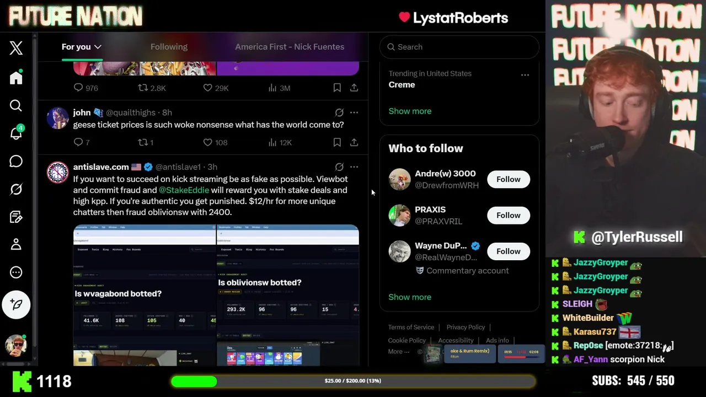
Task: Show more trending topics
Action: tap(410, 111)
